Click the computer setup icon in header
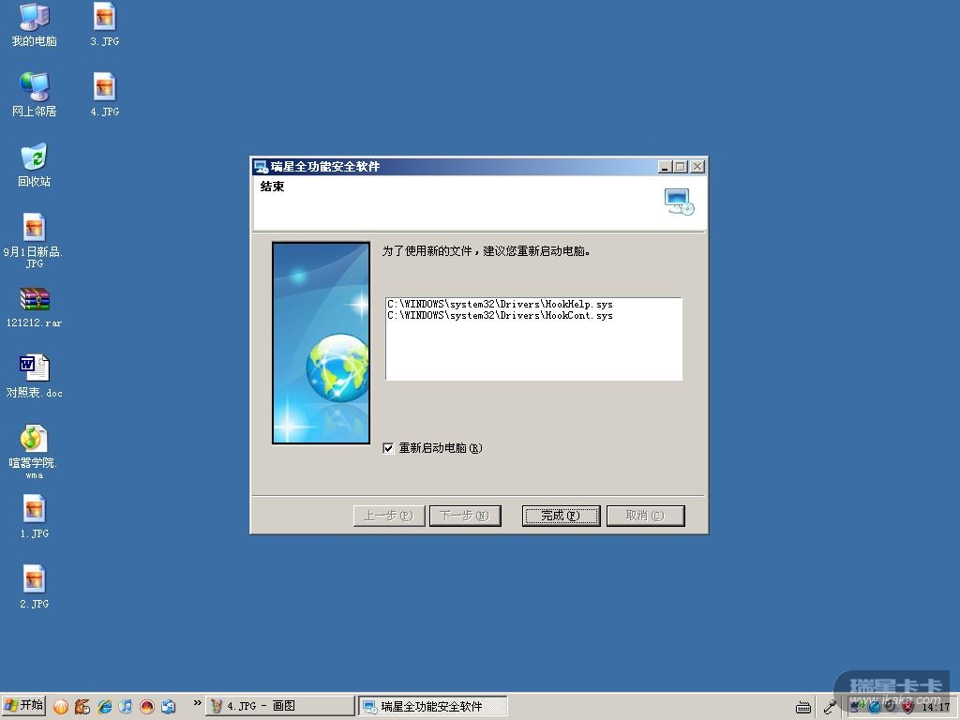The height and width of the screenshot is (720, 960). click(x=679, y=202)
